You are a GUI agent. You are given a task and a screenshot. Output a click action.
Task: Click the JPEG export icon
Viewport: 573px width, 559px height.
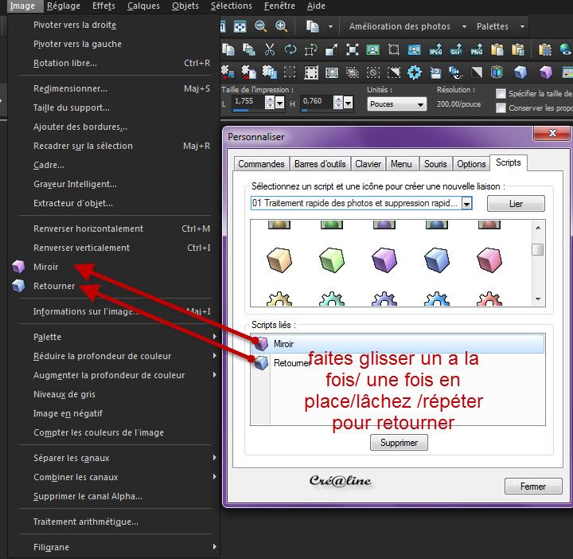(435, 49)
